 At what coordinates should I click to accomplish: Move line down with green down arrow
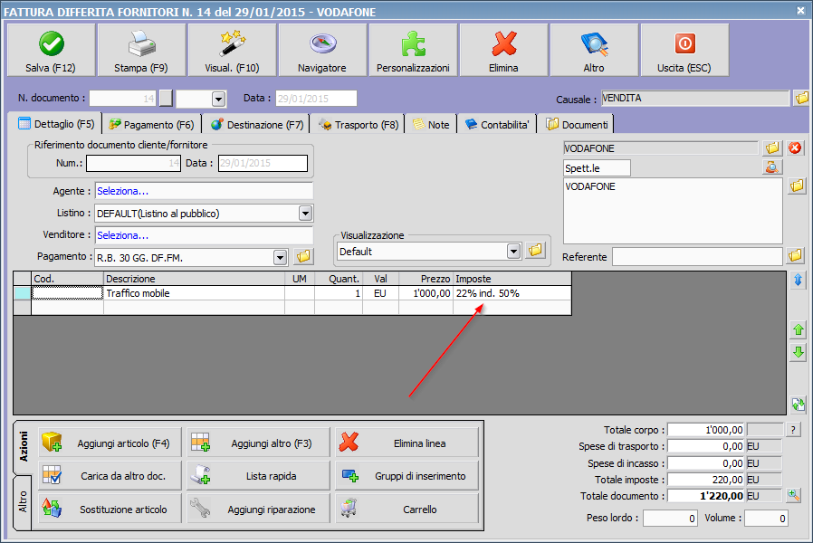798,353
